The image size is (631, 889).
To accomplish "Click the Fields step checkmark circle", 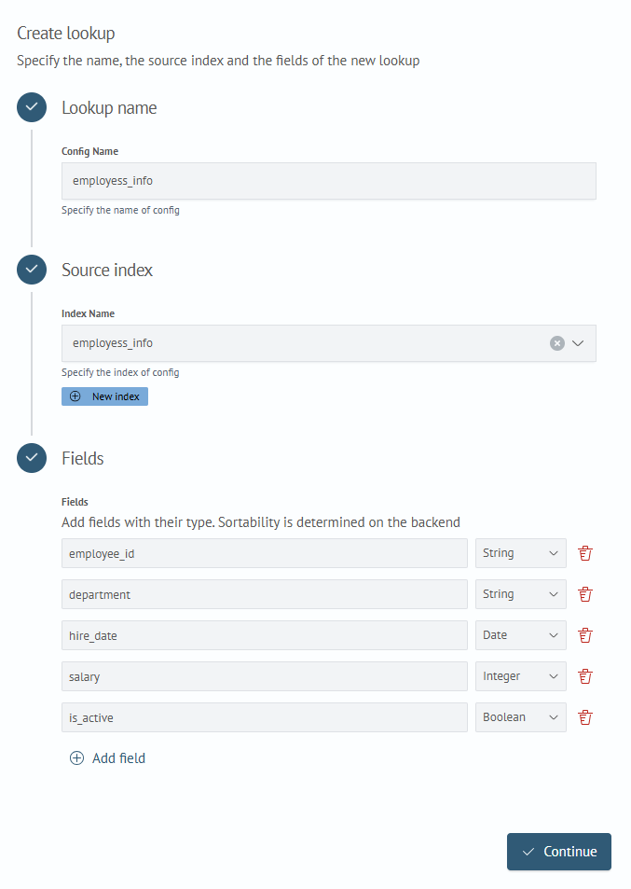I will click(x=32, y=457).
